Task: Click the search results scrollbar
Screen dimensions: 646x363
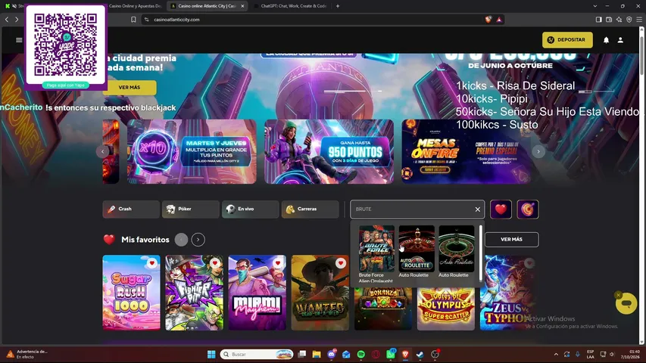Action: pos(480,253)
